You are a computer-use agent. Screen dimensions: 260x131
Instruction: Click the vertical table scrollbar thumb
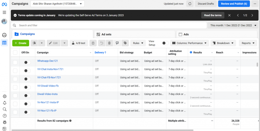pos(257,64)
